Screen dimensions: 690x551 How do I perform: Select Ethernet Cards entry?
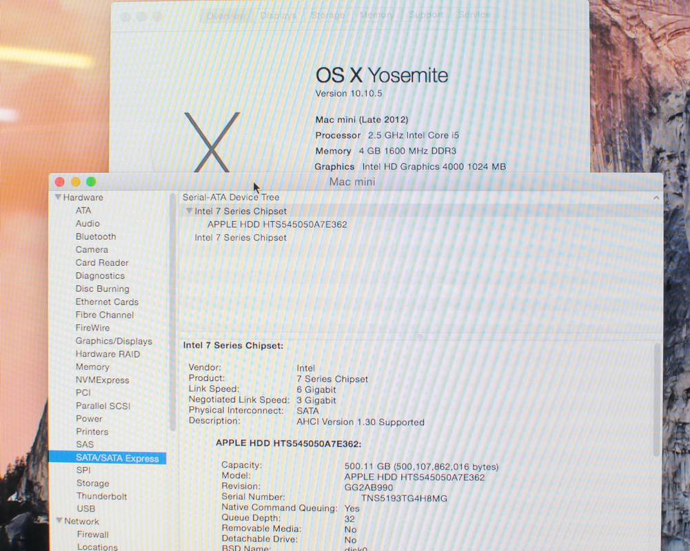pos(107,302)
